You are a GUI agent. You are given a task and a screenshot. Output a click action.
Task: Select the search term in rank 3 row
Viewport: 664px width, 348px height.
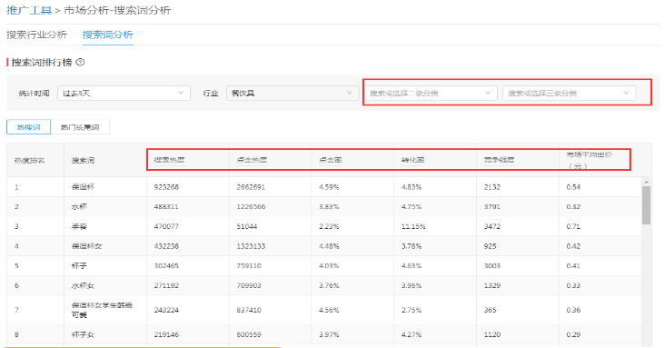pos(79,226)
